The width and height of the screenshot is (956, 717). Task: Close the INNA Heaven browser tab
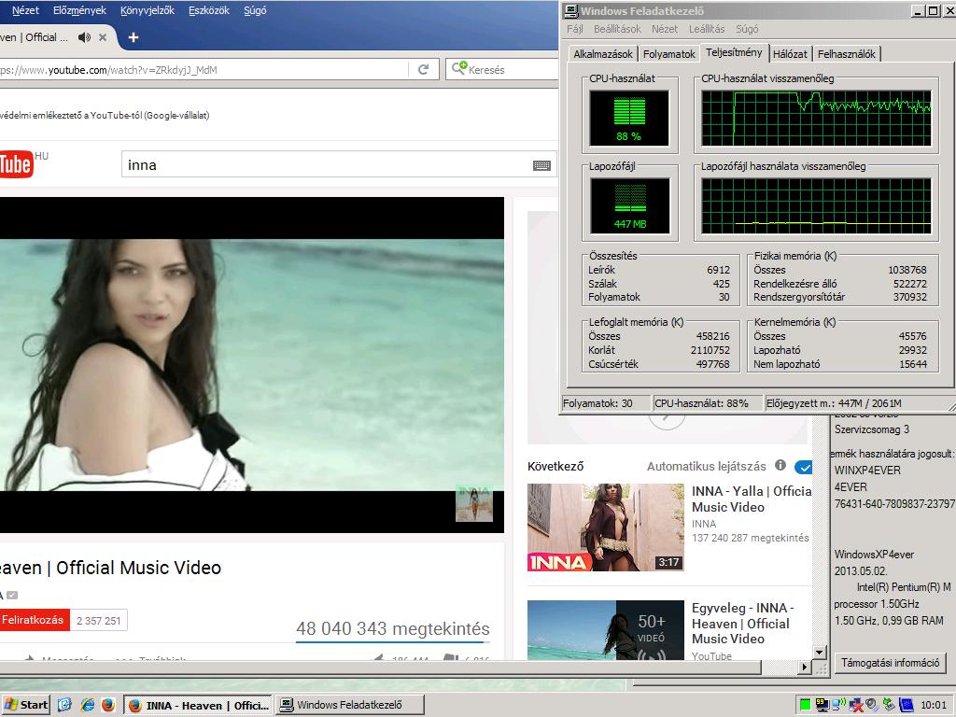point(103,37)
